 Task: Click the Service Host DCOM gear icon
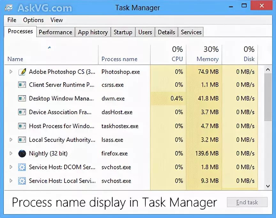(x=22, y=167)
